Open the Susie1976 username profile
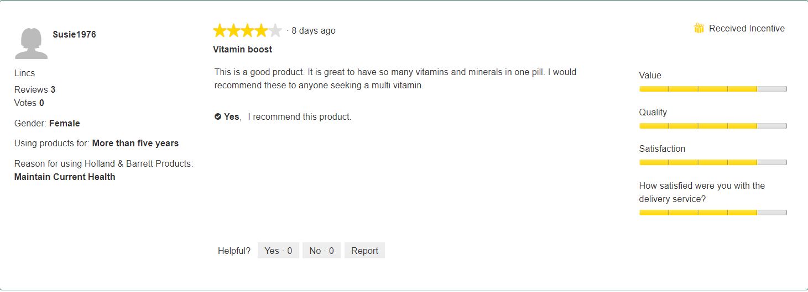 (74, 34)
